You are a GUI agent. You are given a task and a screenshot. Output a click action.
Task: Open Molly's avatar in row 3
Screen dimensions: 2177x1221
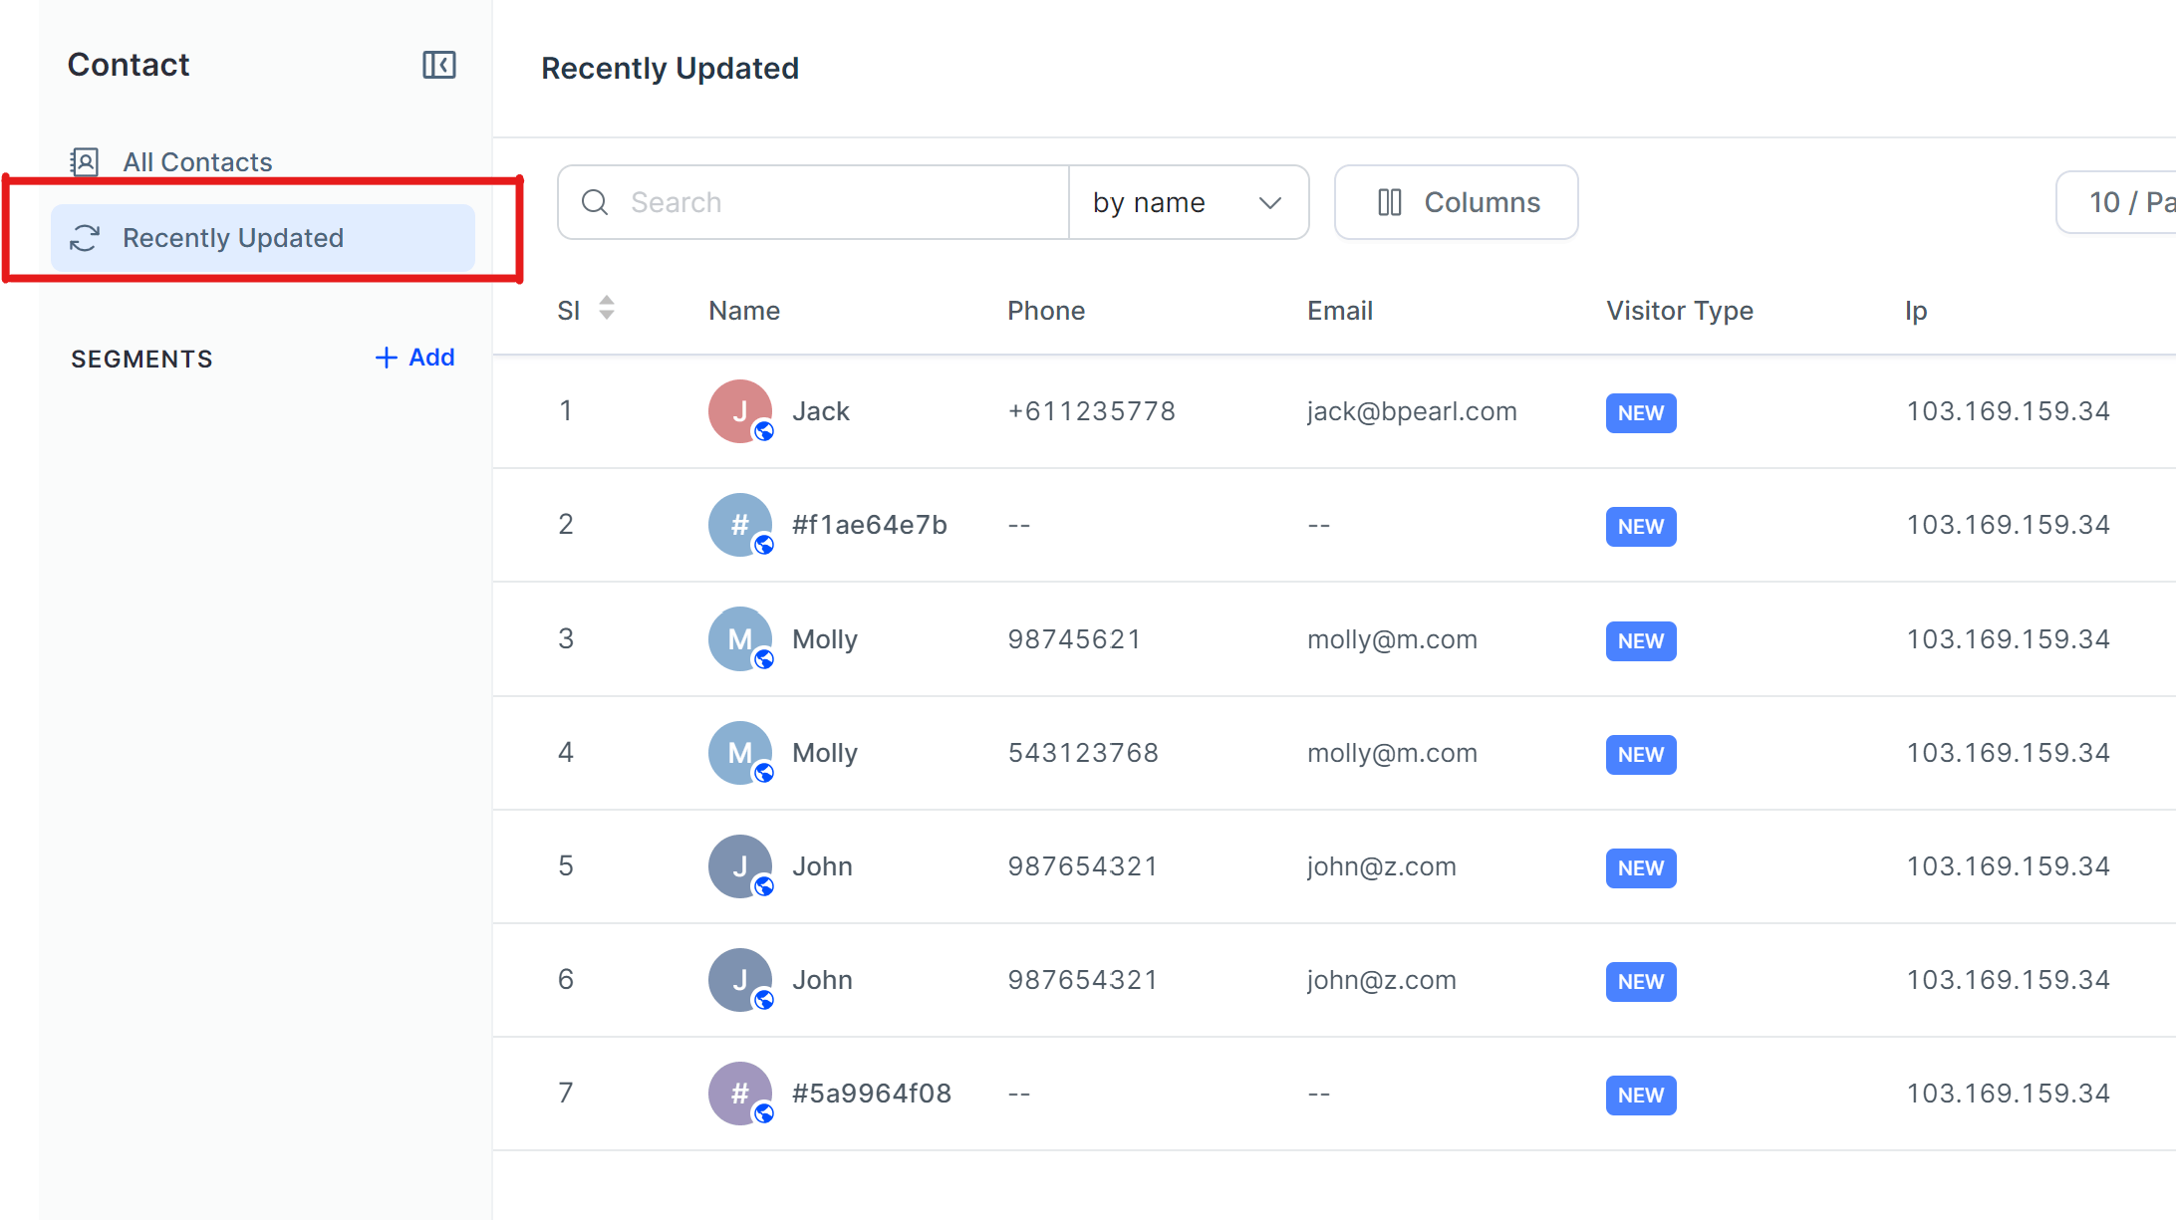click(740, 638)
